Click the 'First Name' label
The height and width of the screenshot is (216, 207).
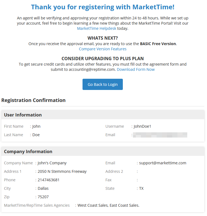click(14, 126)
